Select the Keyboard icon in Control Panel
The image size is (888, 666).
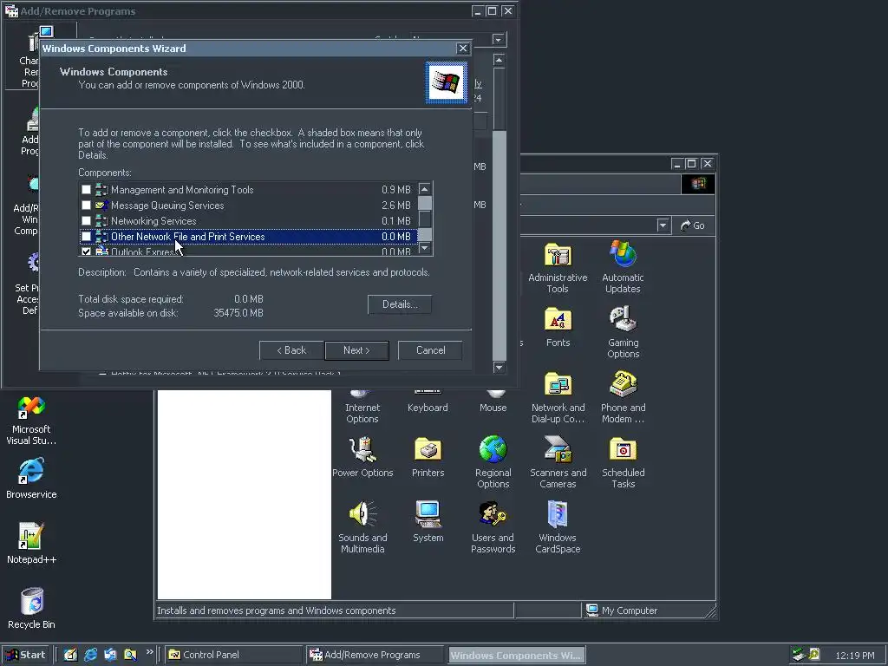click(428, 402)
